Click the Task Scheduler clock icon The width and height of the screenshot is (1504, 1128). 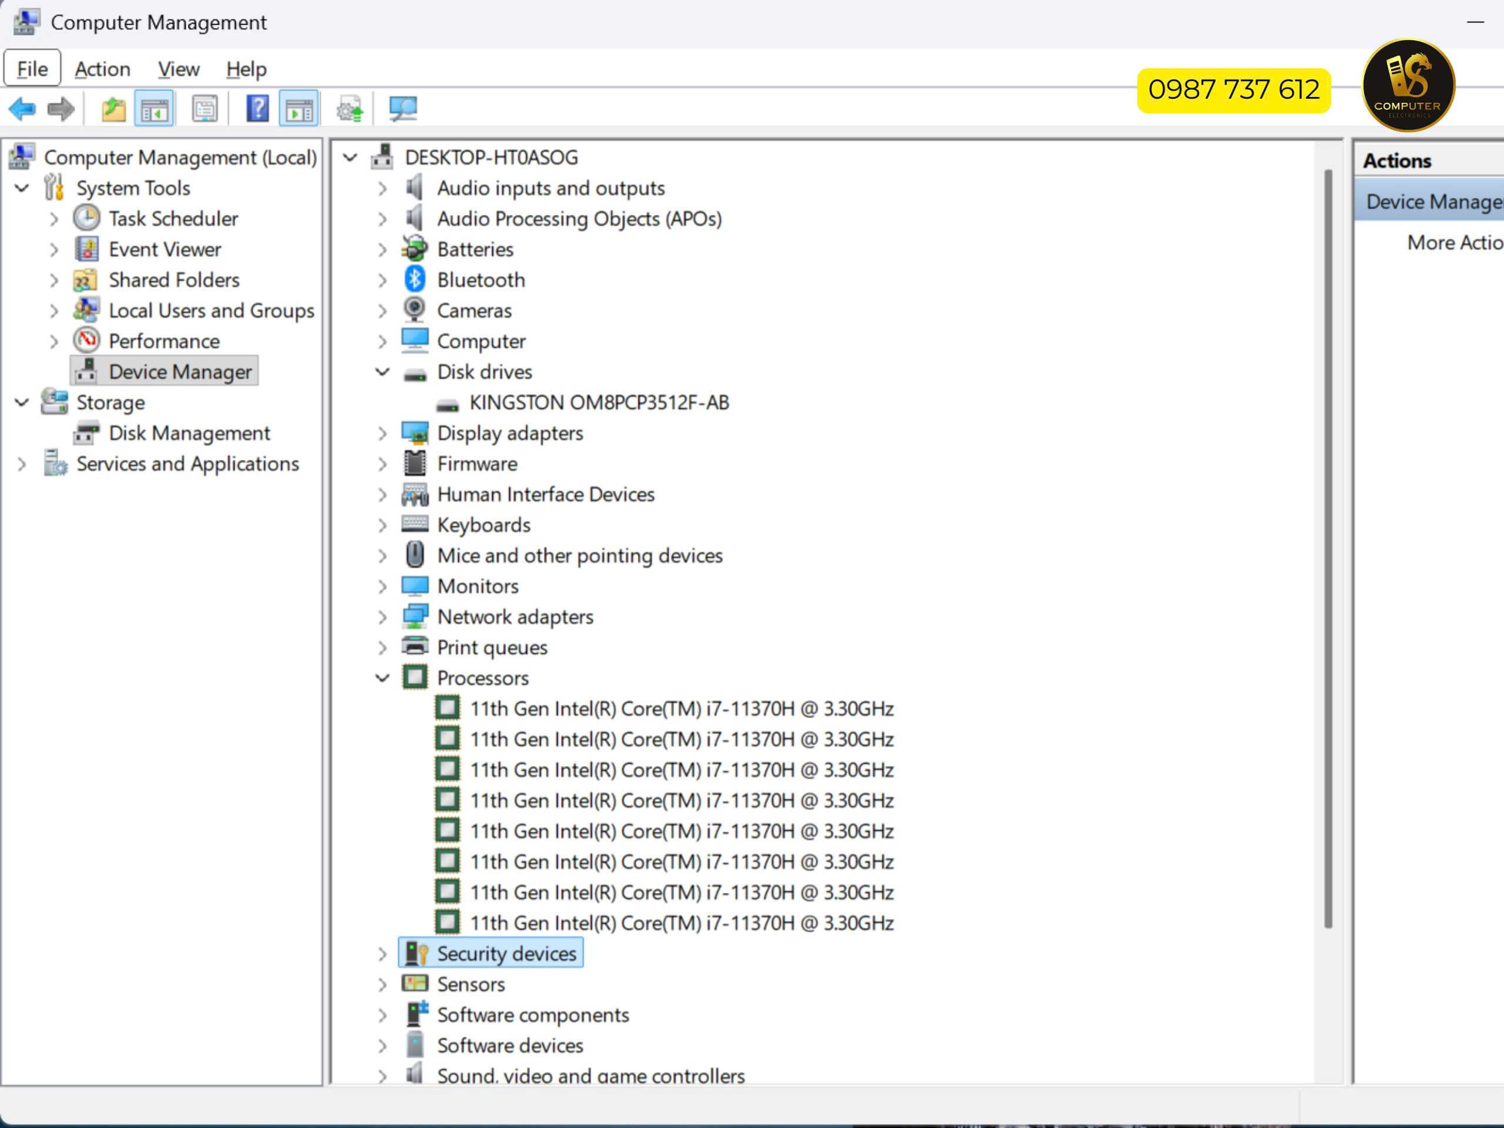(x=86, y=219)
